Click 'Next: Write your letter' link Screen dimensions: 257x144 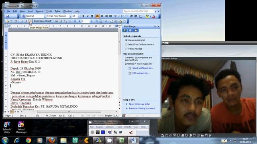(x=139, y=104)
